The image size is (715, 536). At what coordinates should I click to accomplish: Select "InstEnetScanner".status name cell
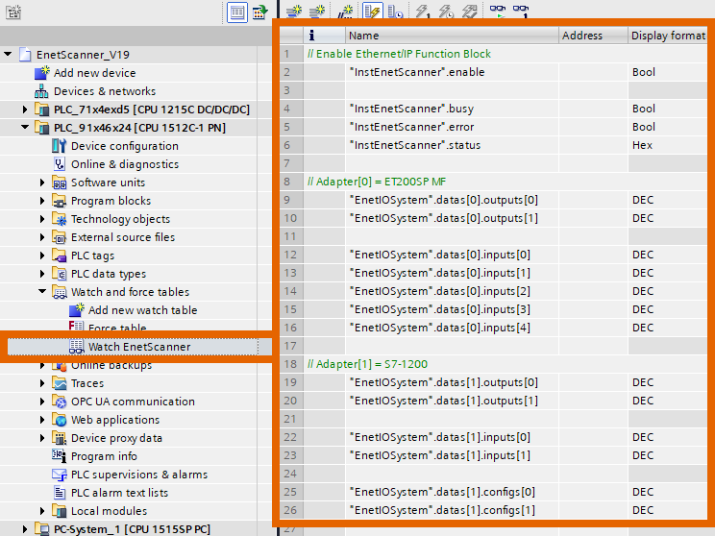pos(452,145)
